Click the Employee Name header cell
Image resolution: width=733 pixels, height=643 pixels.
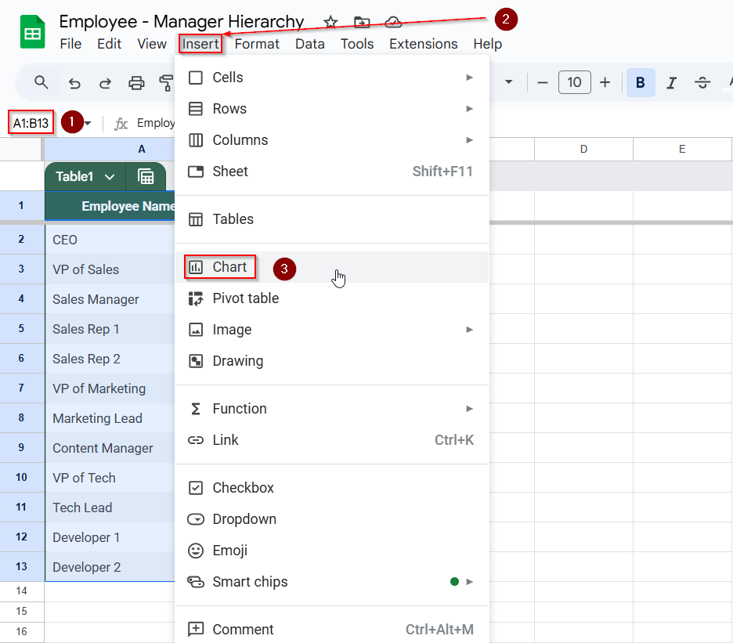[110, 206]
